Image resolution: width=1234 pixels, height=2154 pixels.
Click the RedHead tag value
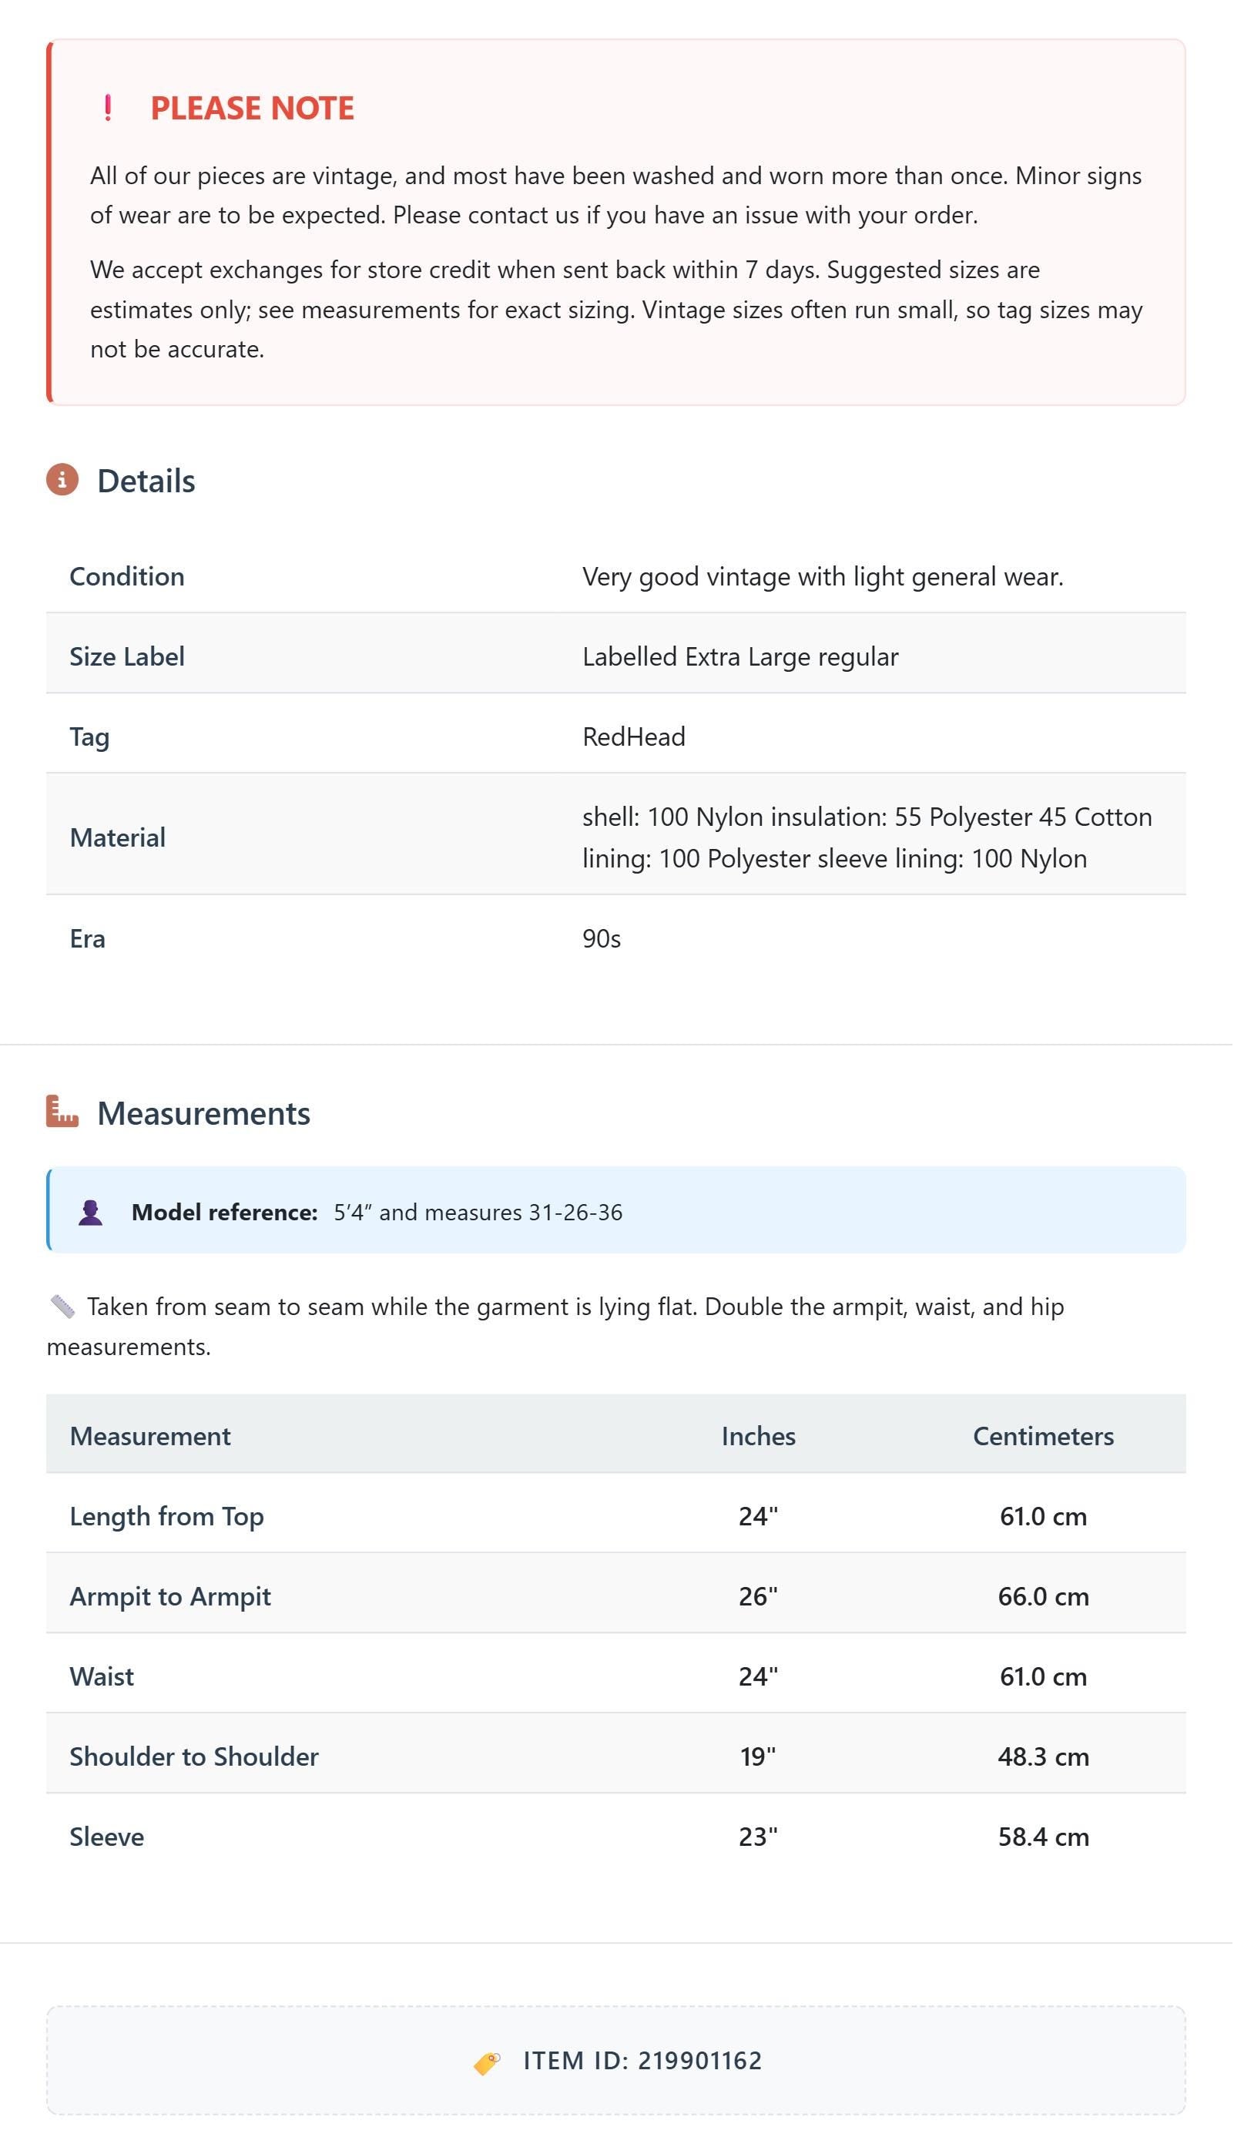pyautogui.click(x=633, y=736)
